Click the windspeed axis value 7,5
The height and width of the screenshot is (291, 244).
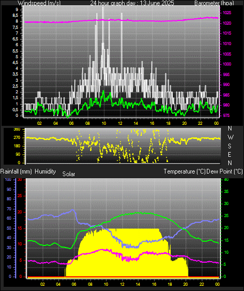pos(15,27)
